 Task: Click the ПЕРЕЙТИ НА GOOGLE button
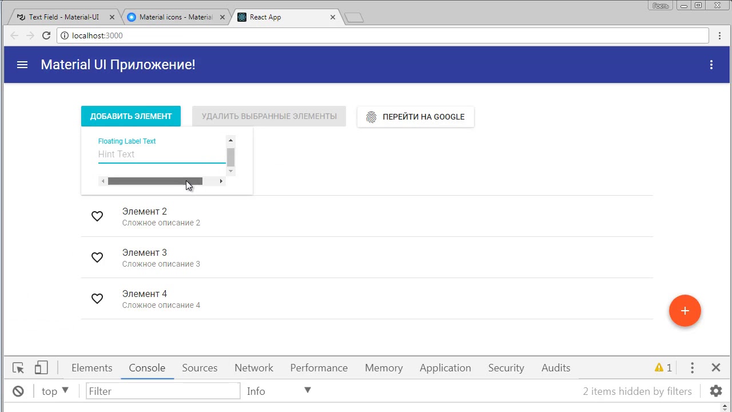tap(416, 117)
